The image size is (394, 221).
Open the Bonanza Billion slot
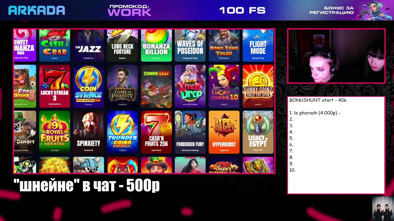coord(156,45)
